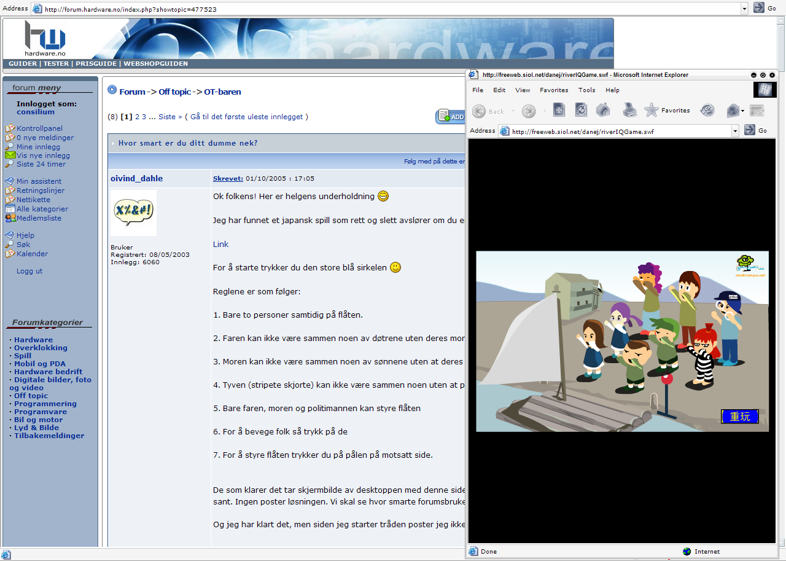Click the Print icon in the popup toolbar
This screenshot has height=561, width=786.
(x=630, y=110)
